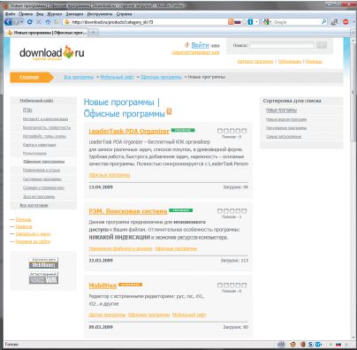Click the Russian flag icon in the status bar
This screenshot has width=357, height=350.
[338, 344]
